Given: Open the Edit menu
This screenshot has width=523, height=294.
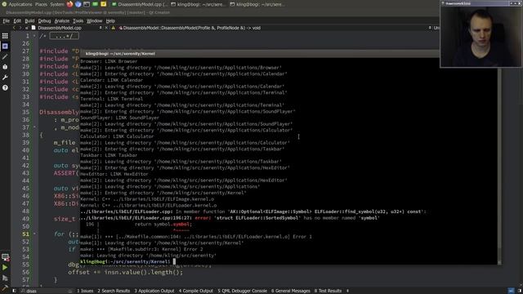Looking at the screenshot, I should 17,20.
